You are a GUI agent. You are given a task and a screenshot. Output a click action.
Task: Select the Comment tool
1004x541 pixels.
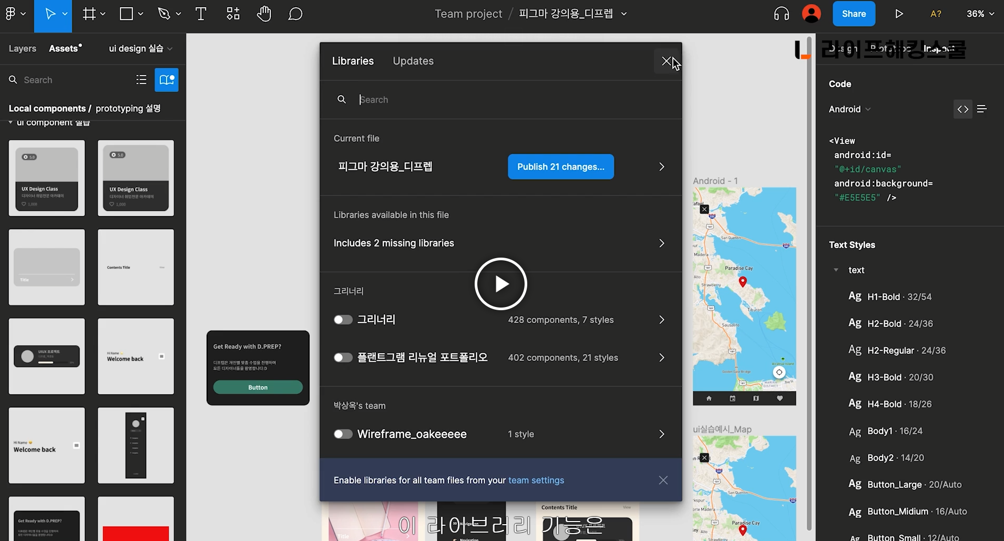pos(295,14)
